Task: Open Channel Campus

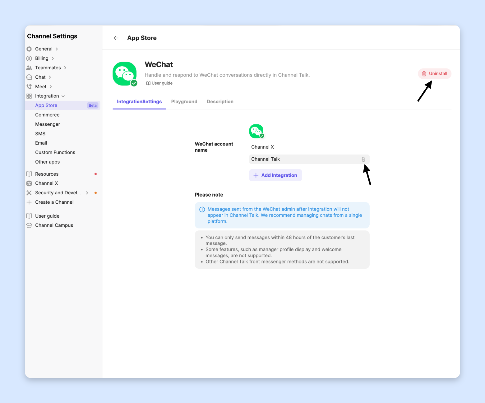Action: [x=54, y=225]
